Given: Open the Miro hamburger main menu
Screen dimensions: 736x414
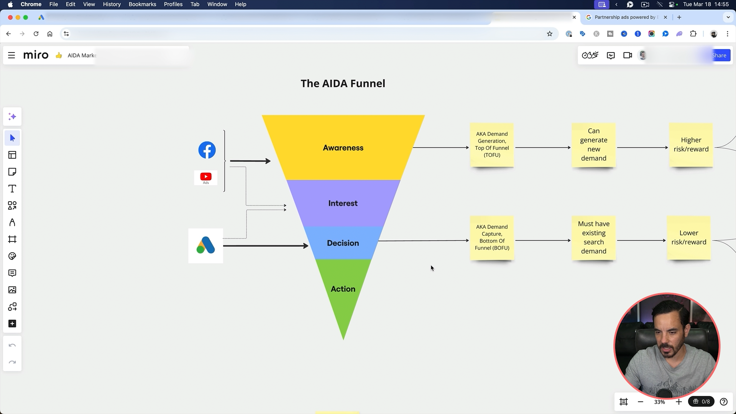Looking at the screenshot, I should [11, 55].
